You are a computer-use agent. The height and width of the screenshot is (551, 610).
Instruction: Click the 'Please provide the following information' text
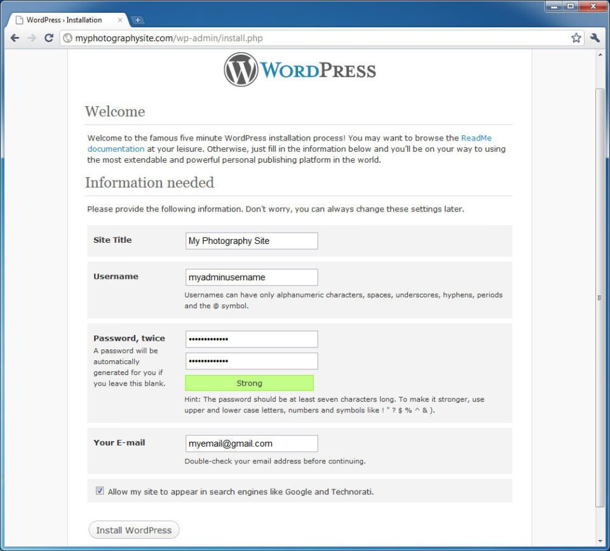(275, 209)
